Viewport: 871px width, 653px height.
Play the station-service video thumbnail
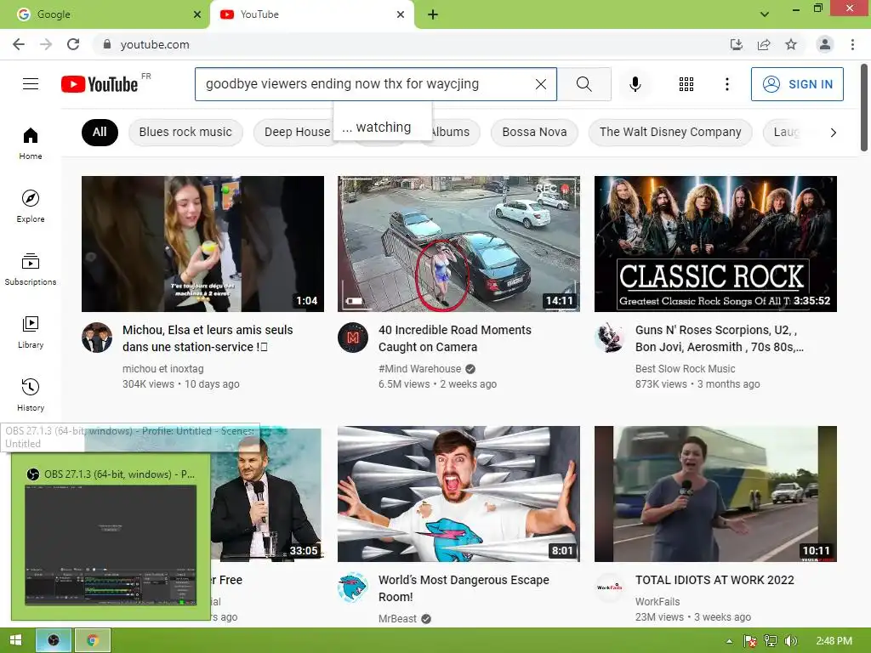tap(202, 244)
